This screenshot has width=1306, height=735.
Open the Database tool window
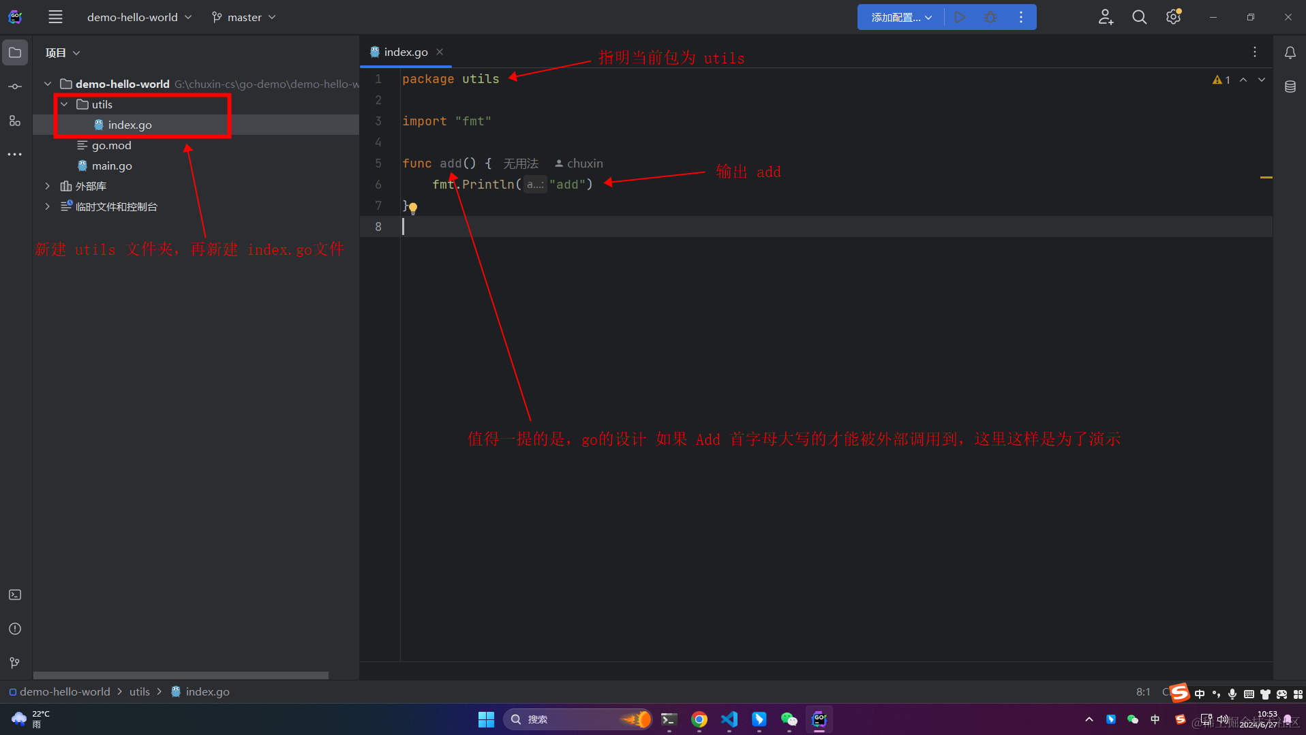click(x=1289, y=87)
